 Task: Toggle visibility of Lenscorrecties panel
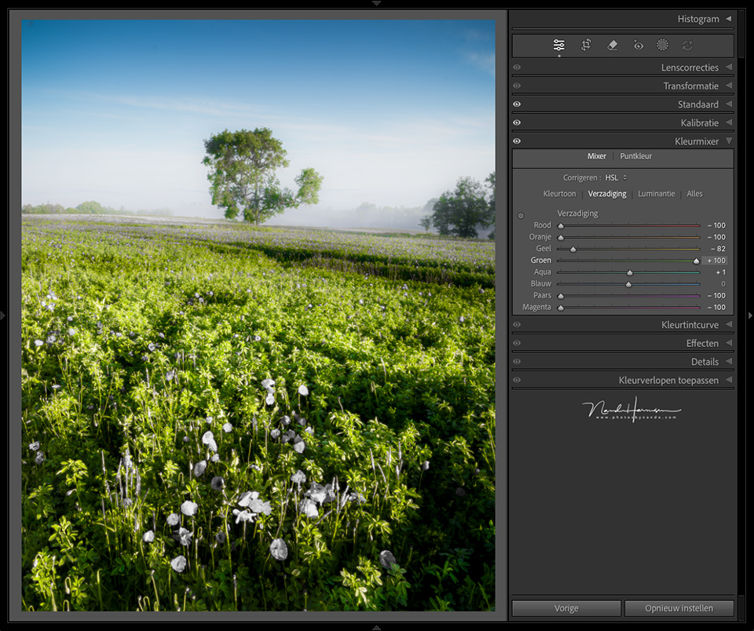[x=517, y=67]
